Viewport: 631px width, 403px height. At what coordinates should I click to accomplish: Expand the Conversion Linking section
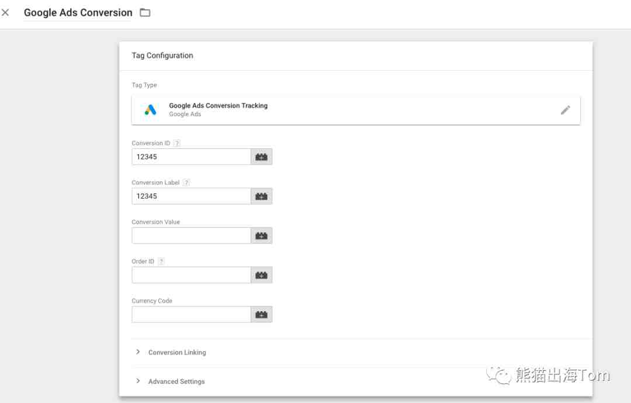(138, 352)
